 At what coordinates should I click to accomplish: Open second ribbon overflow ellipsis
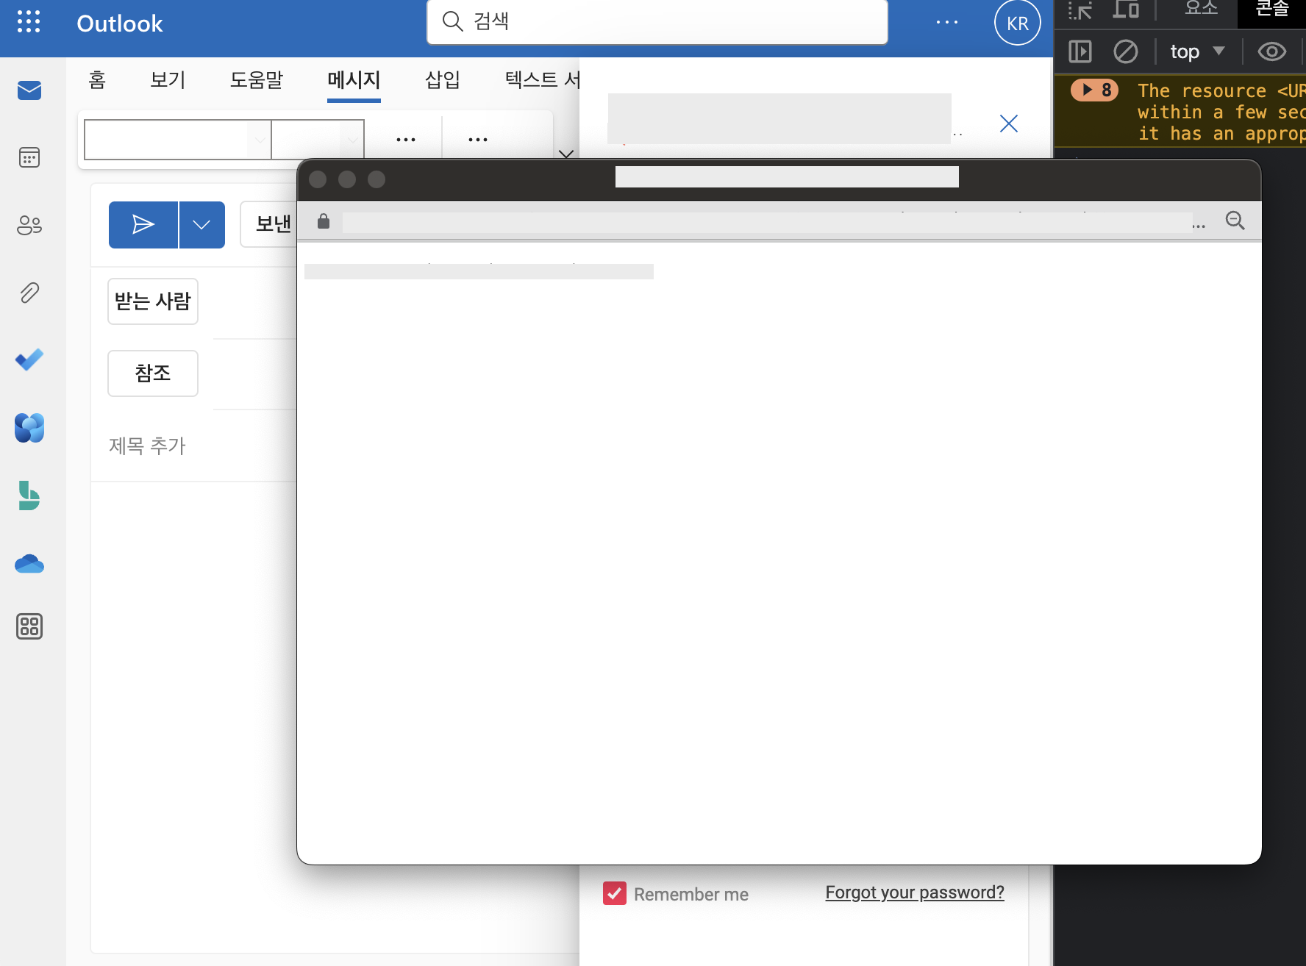(x=478, y=139)
